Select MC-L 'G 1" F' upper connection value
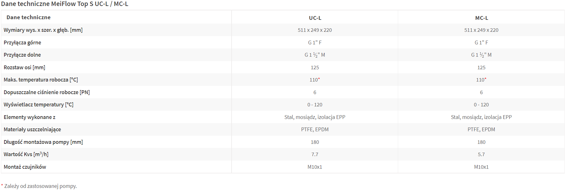 point(481,42)
